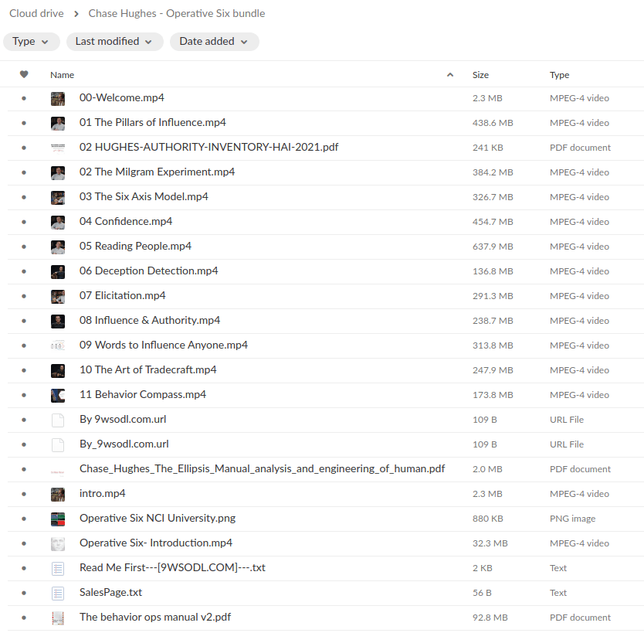Sort files by the Size column
The height and width of the screenshot is (633, 644).
pyautogui.click(x=480, y=75)
